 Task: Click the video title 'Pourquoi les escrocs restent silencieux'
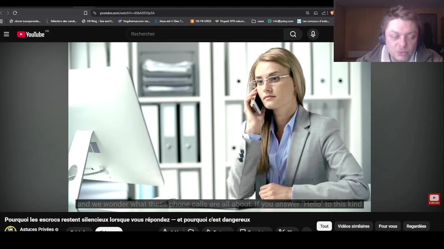coord(127,220)
